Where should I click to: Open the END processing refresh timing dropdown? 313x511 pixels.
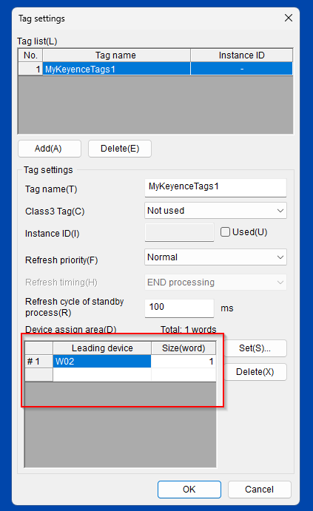(215, 282)
